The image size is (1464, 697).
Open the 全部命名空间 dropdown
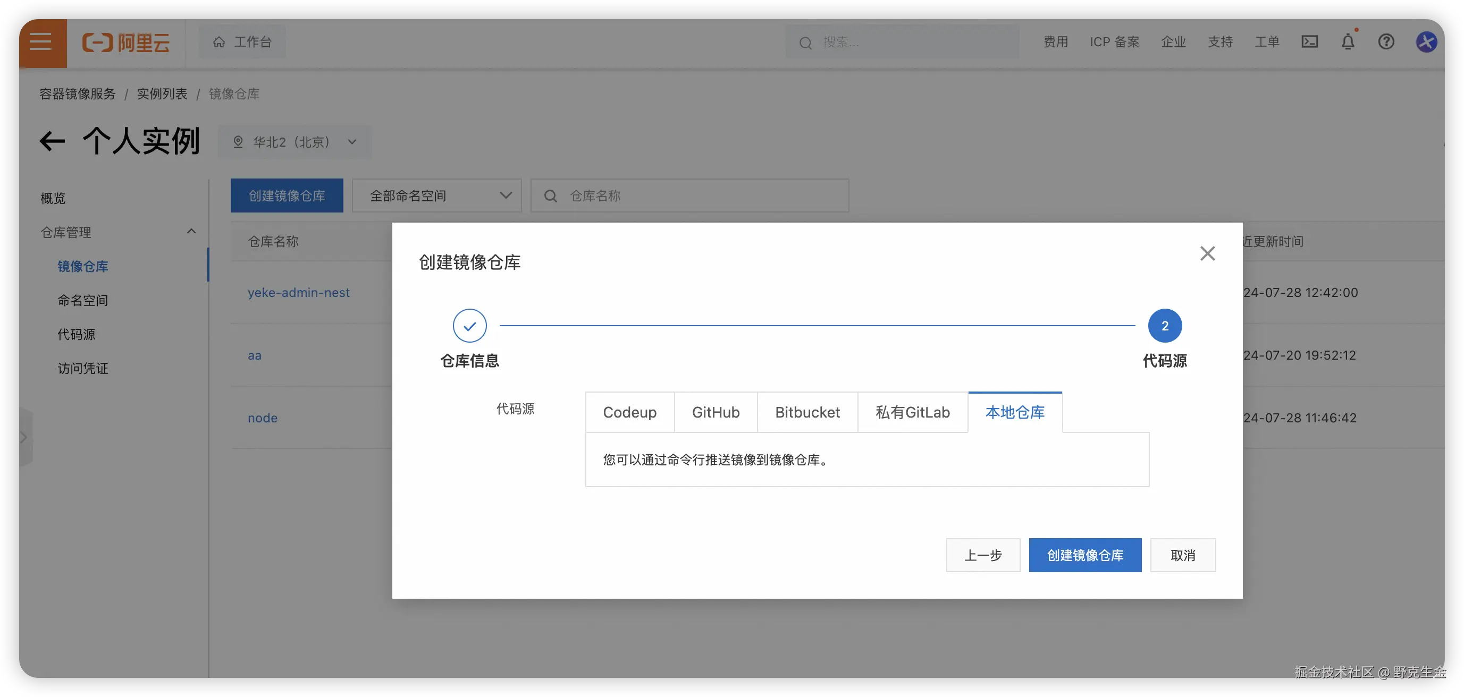(x=436, y=196)
